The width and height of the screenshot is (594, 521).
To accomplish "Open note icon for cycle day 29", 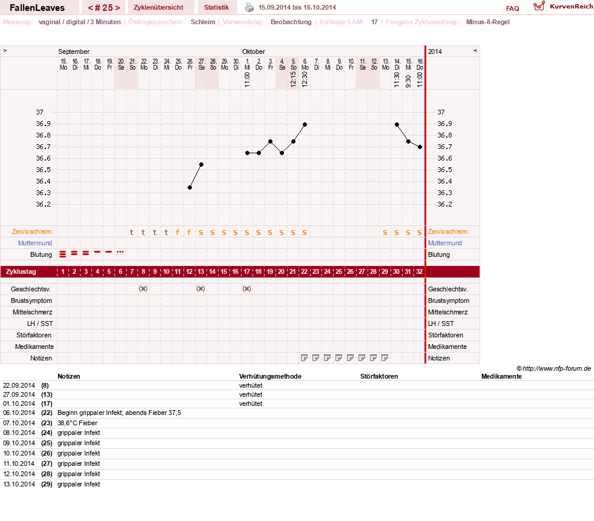I will [x=384, y=357].
